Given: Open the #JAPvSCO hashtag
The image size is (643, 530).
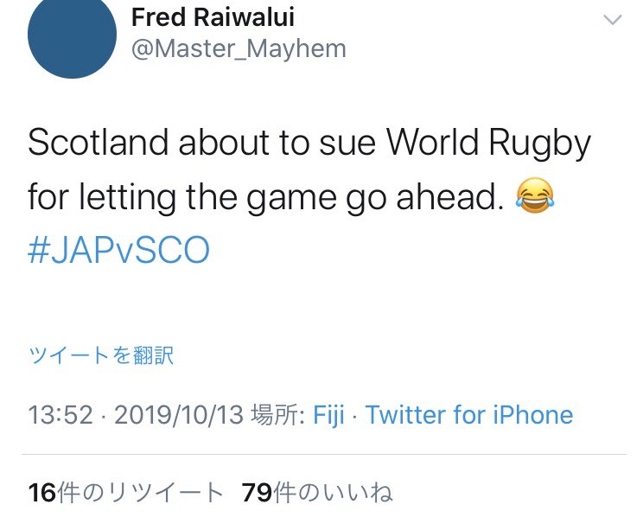Looking at the screenshot, I should coord(118,250).
